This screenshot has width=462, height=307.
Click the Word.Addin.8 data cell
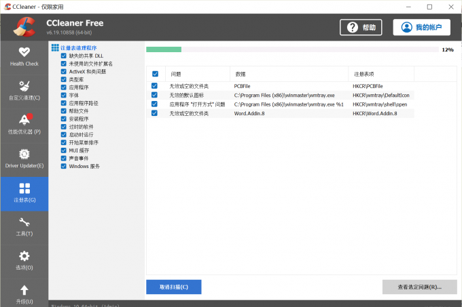[x=249, y=113]
